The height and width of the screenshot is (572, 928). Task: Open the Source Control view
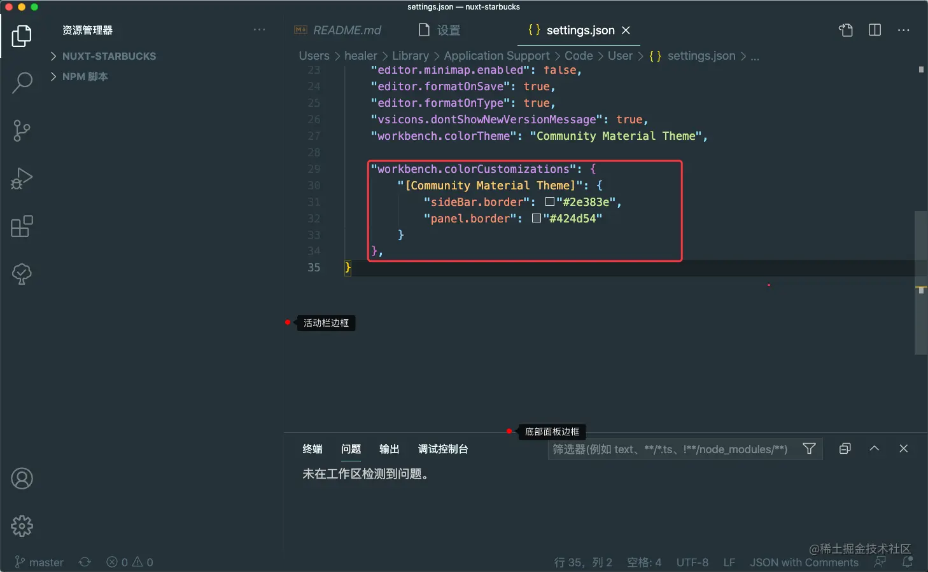coord(22,130)
